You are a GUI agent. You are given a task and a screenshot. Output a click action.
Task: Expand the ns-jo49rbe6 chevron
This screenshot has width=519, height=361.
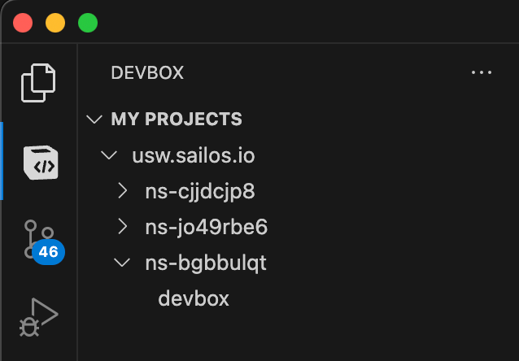click(123, 227)
